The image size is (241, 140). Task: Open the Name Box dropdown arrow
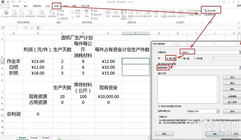16,28
